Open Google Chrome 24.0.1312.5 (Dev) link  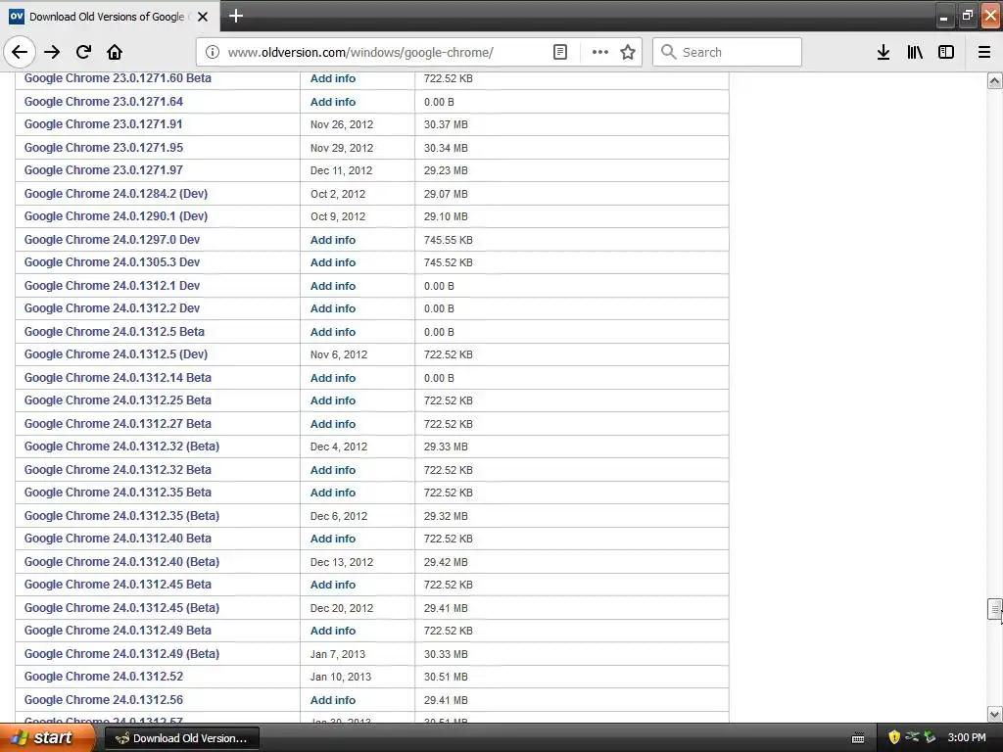pos(116,354)
